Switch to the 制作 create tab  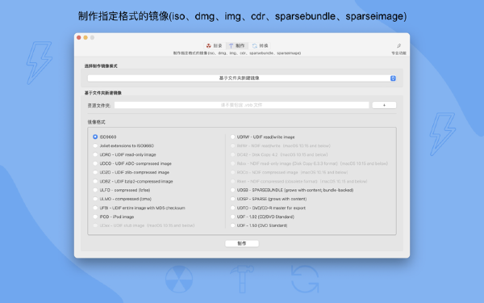tap(236, 46)
